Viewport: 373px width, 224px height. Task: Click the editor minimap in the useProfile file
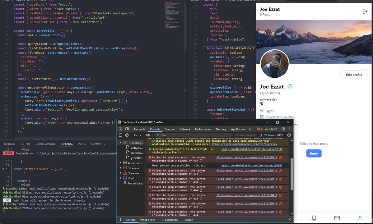pyautogui.click(x=175, y=15)
